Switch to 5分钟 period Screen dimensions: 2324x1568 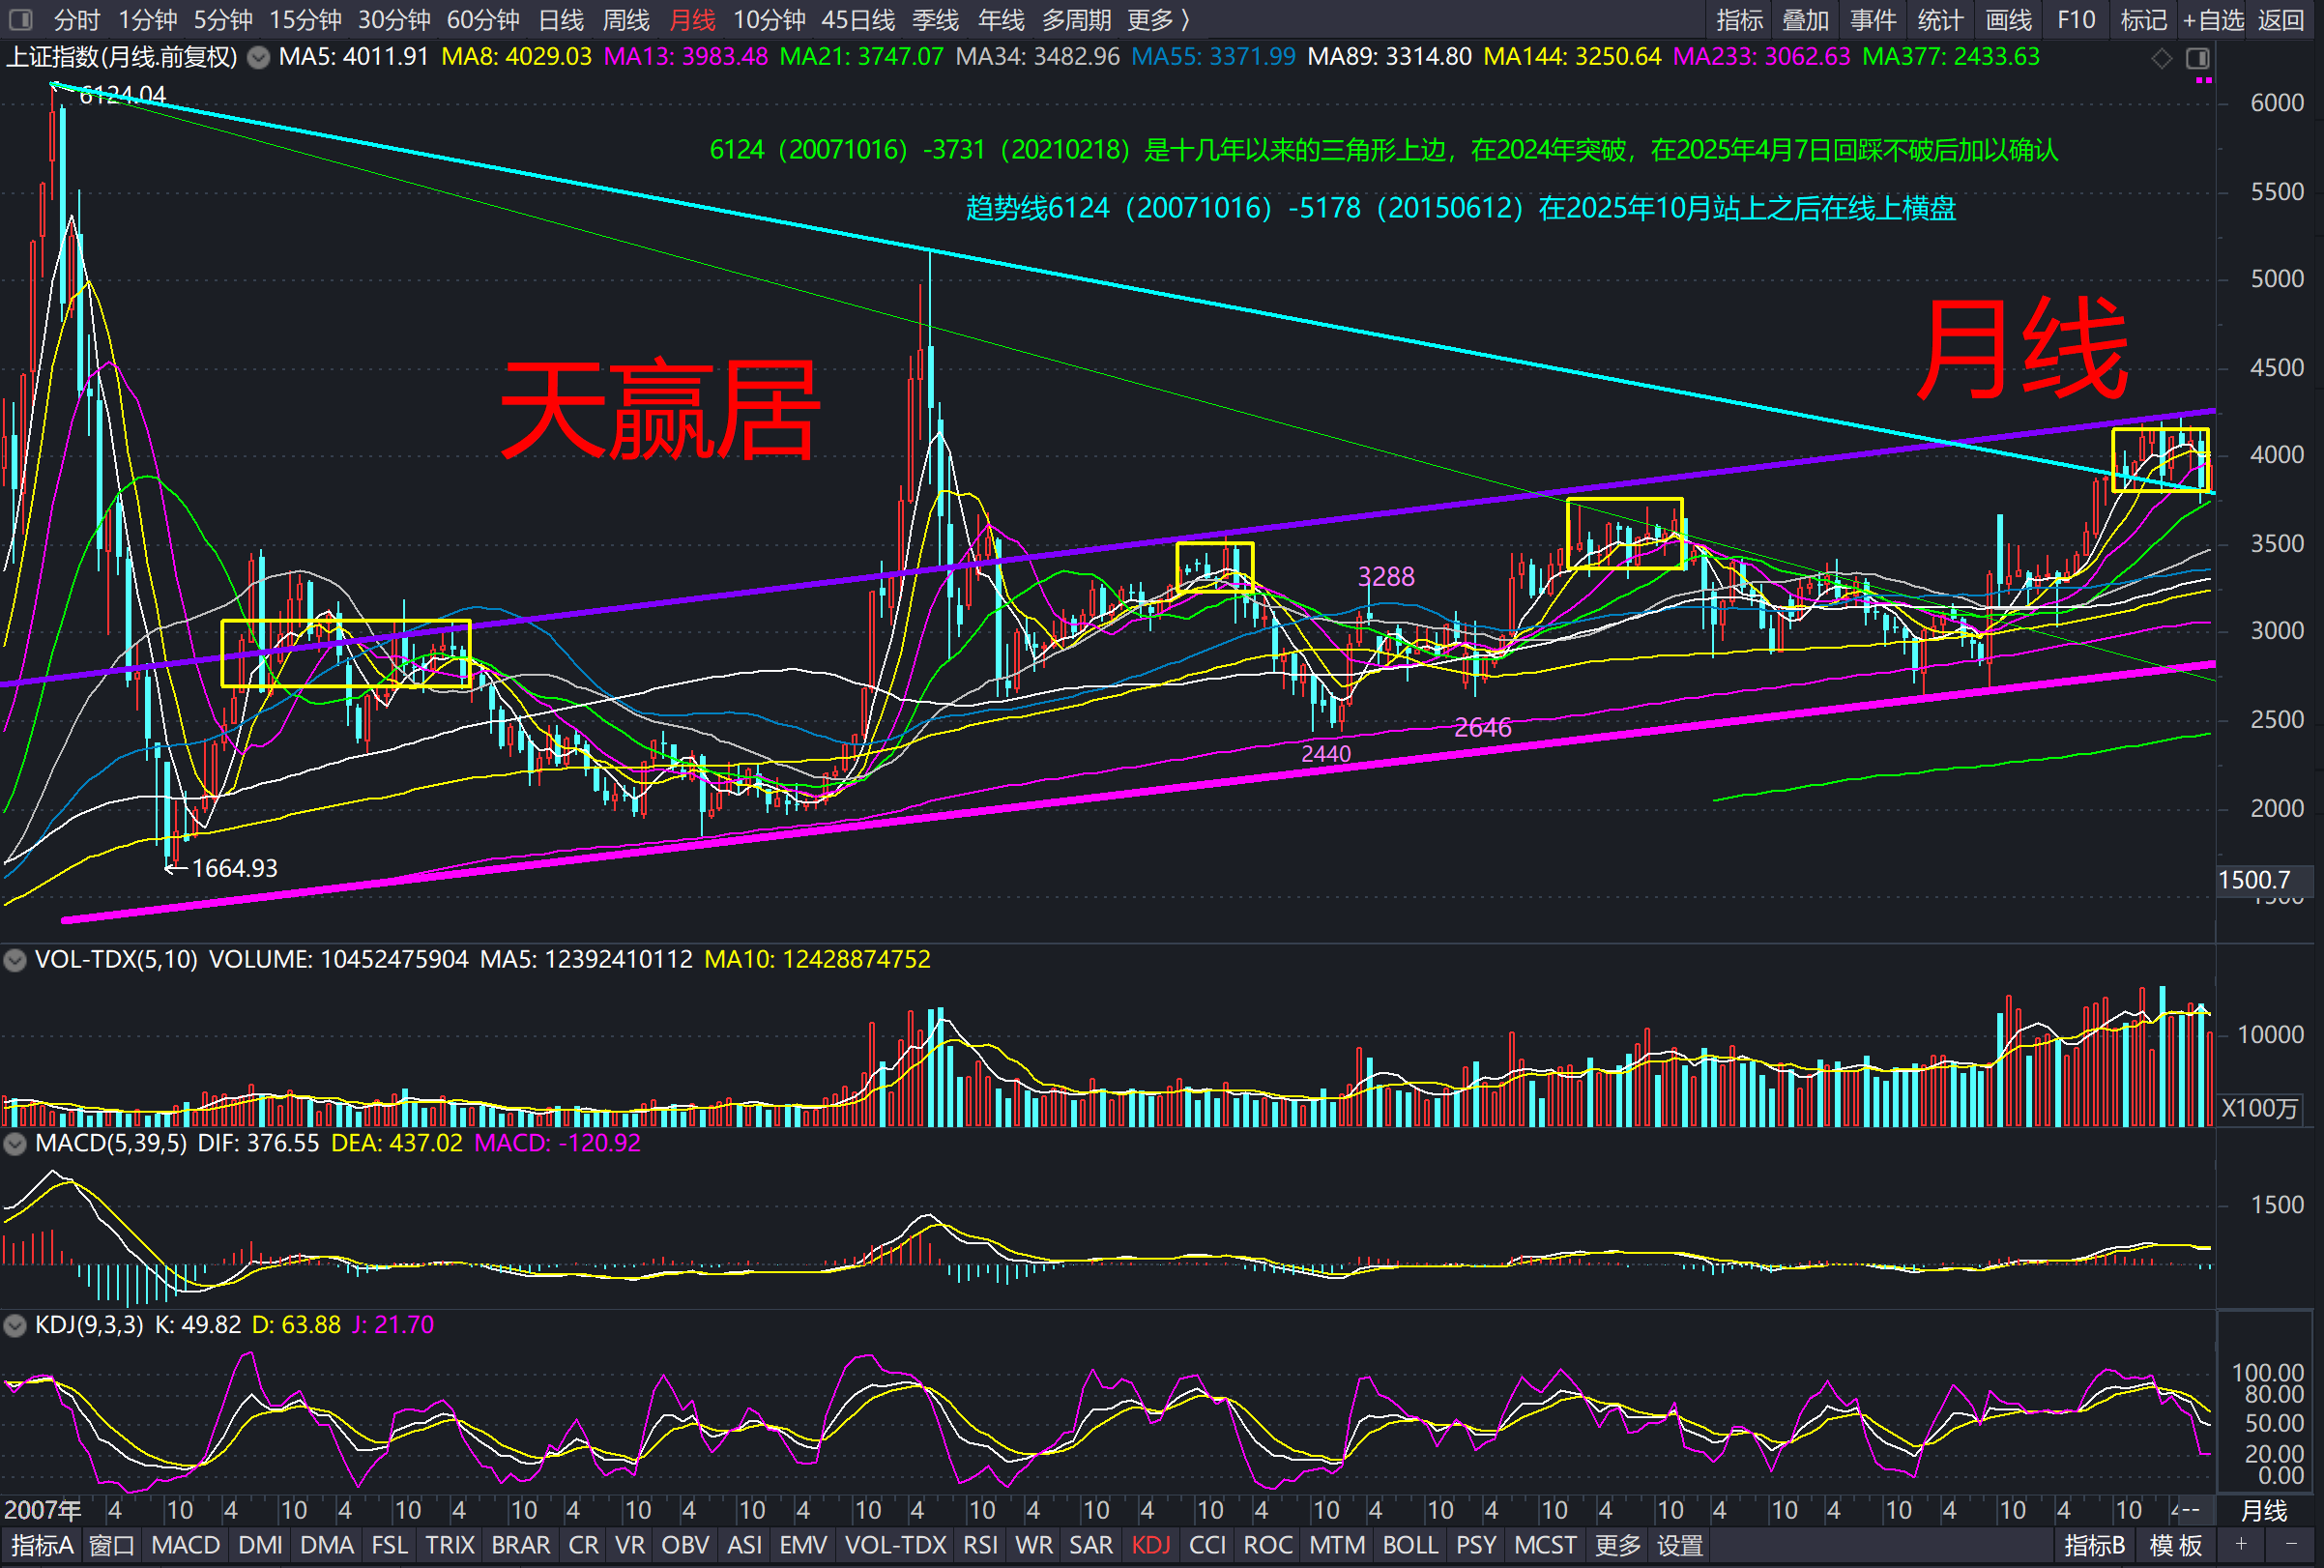(x=223, y=20)
